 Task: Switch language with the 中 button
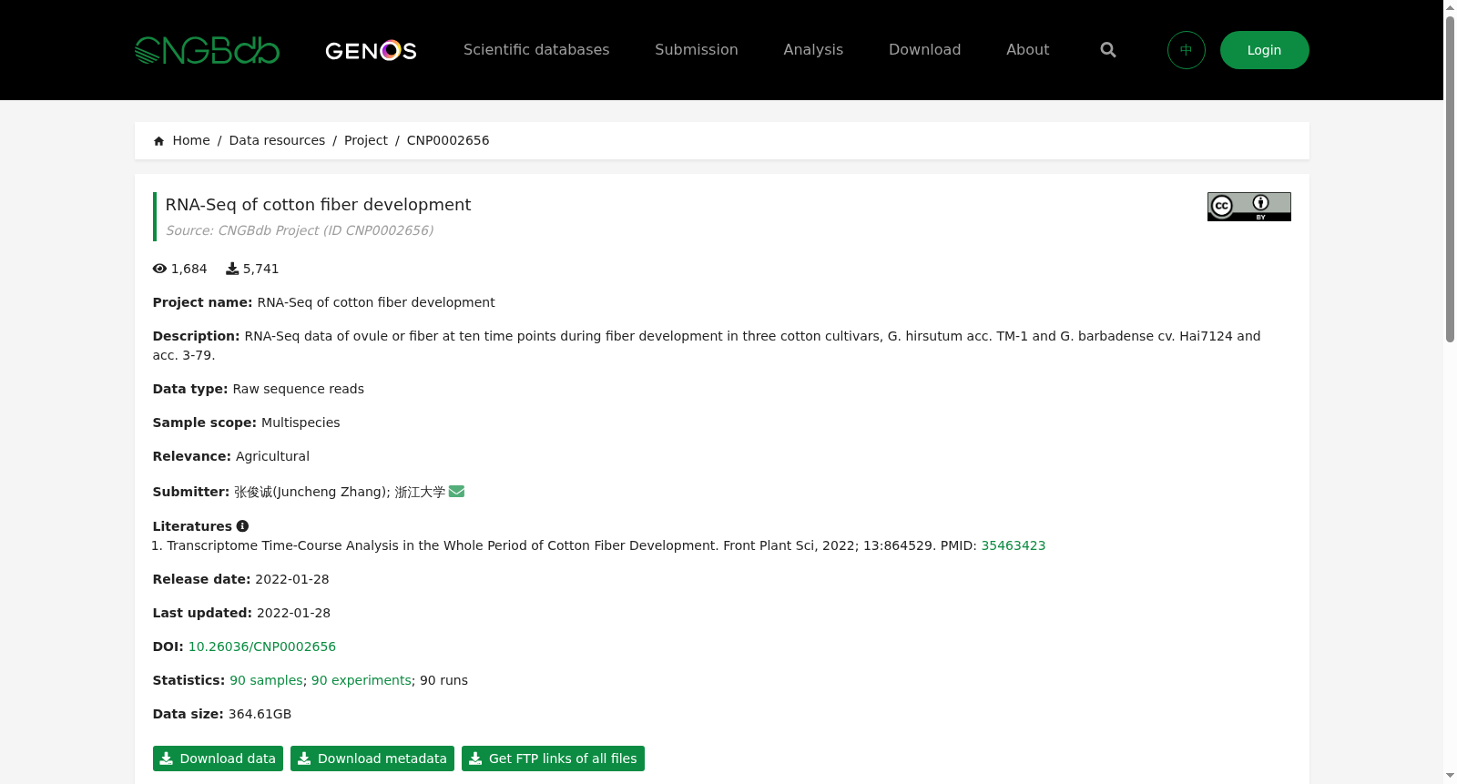click(1187, 50)
